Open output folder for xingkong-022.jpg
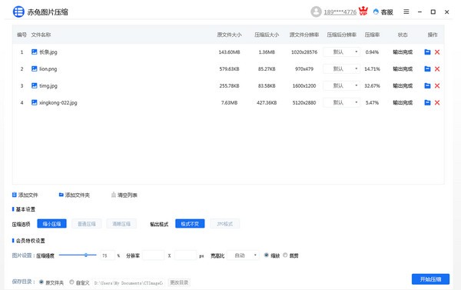The width and height of the screenshot is (461, 290). (x=427, y=102)
